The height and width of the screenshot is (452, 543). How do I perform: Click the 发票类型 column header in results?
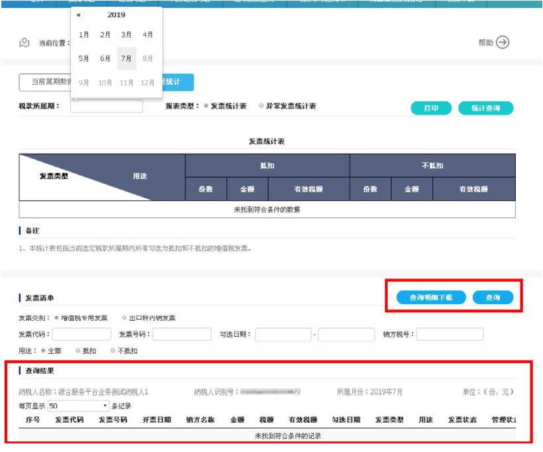389,420
